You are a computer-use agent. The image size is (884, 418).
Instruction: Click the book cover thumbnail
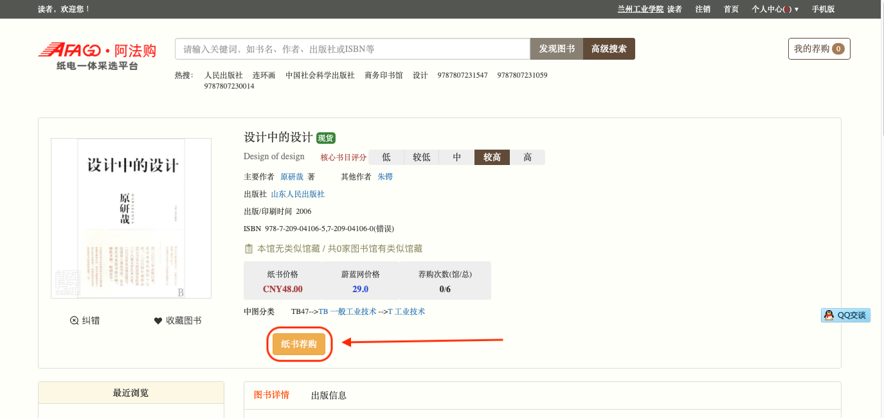tap(131, 218)
